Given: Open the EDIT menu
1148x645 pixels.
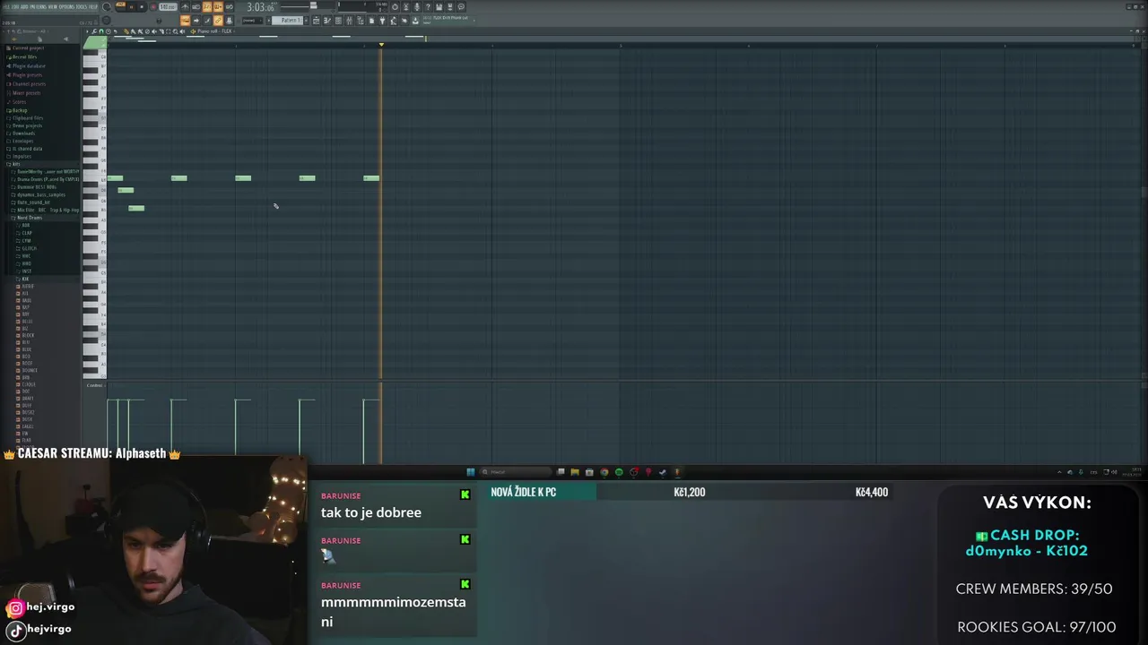Looking at the screenshot, I should (15, 6).
